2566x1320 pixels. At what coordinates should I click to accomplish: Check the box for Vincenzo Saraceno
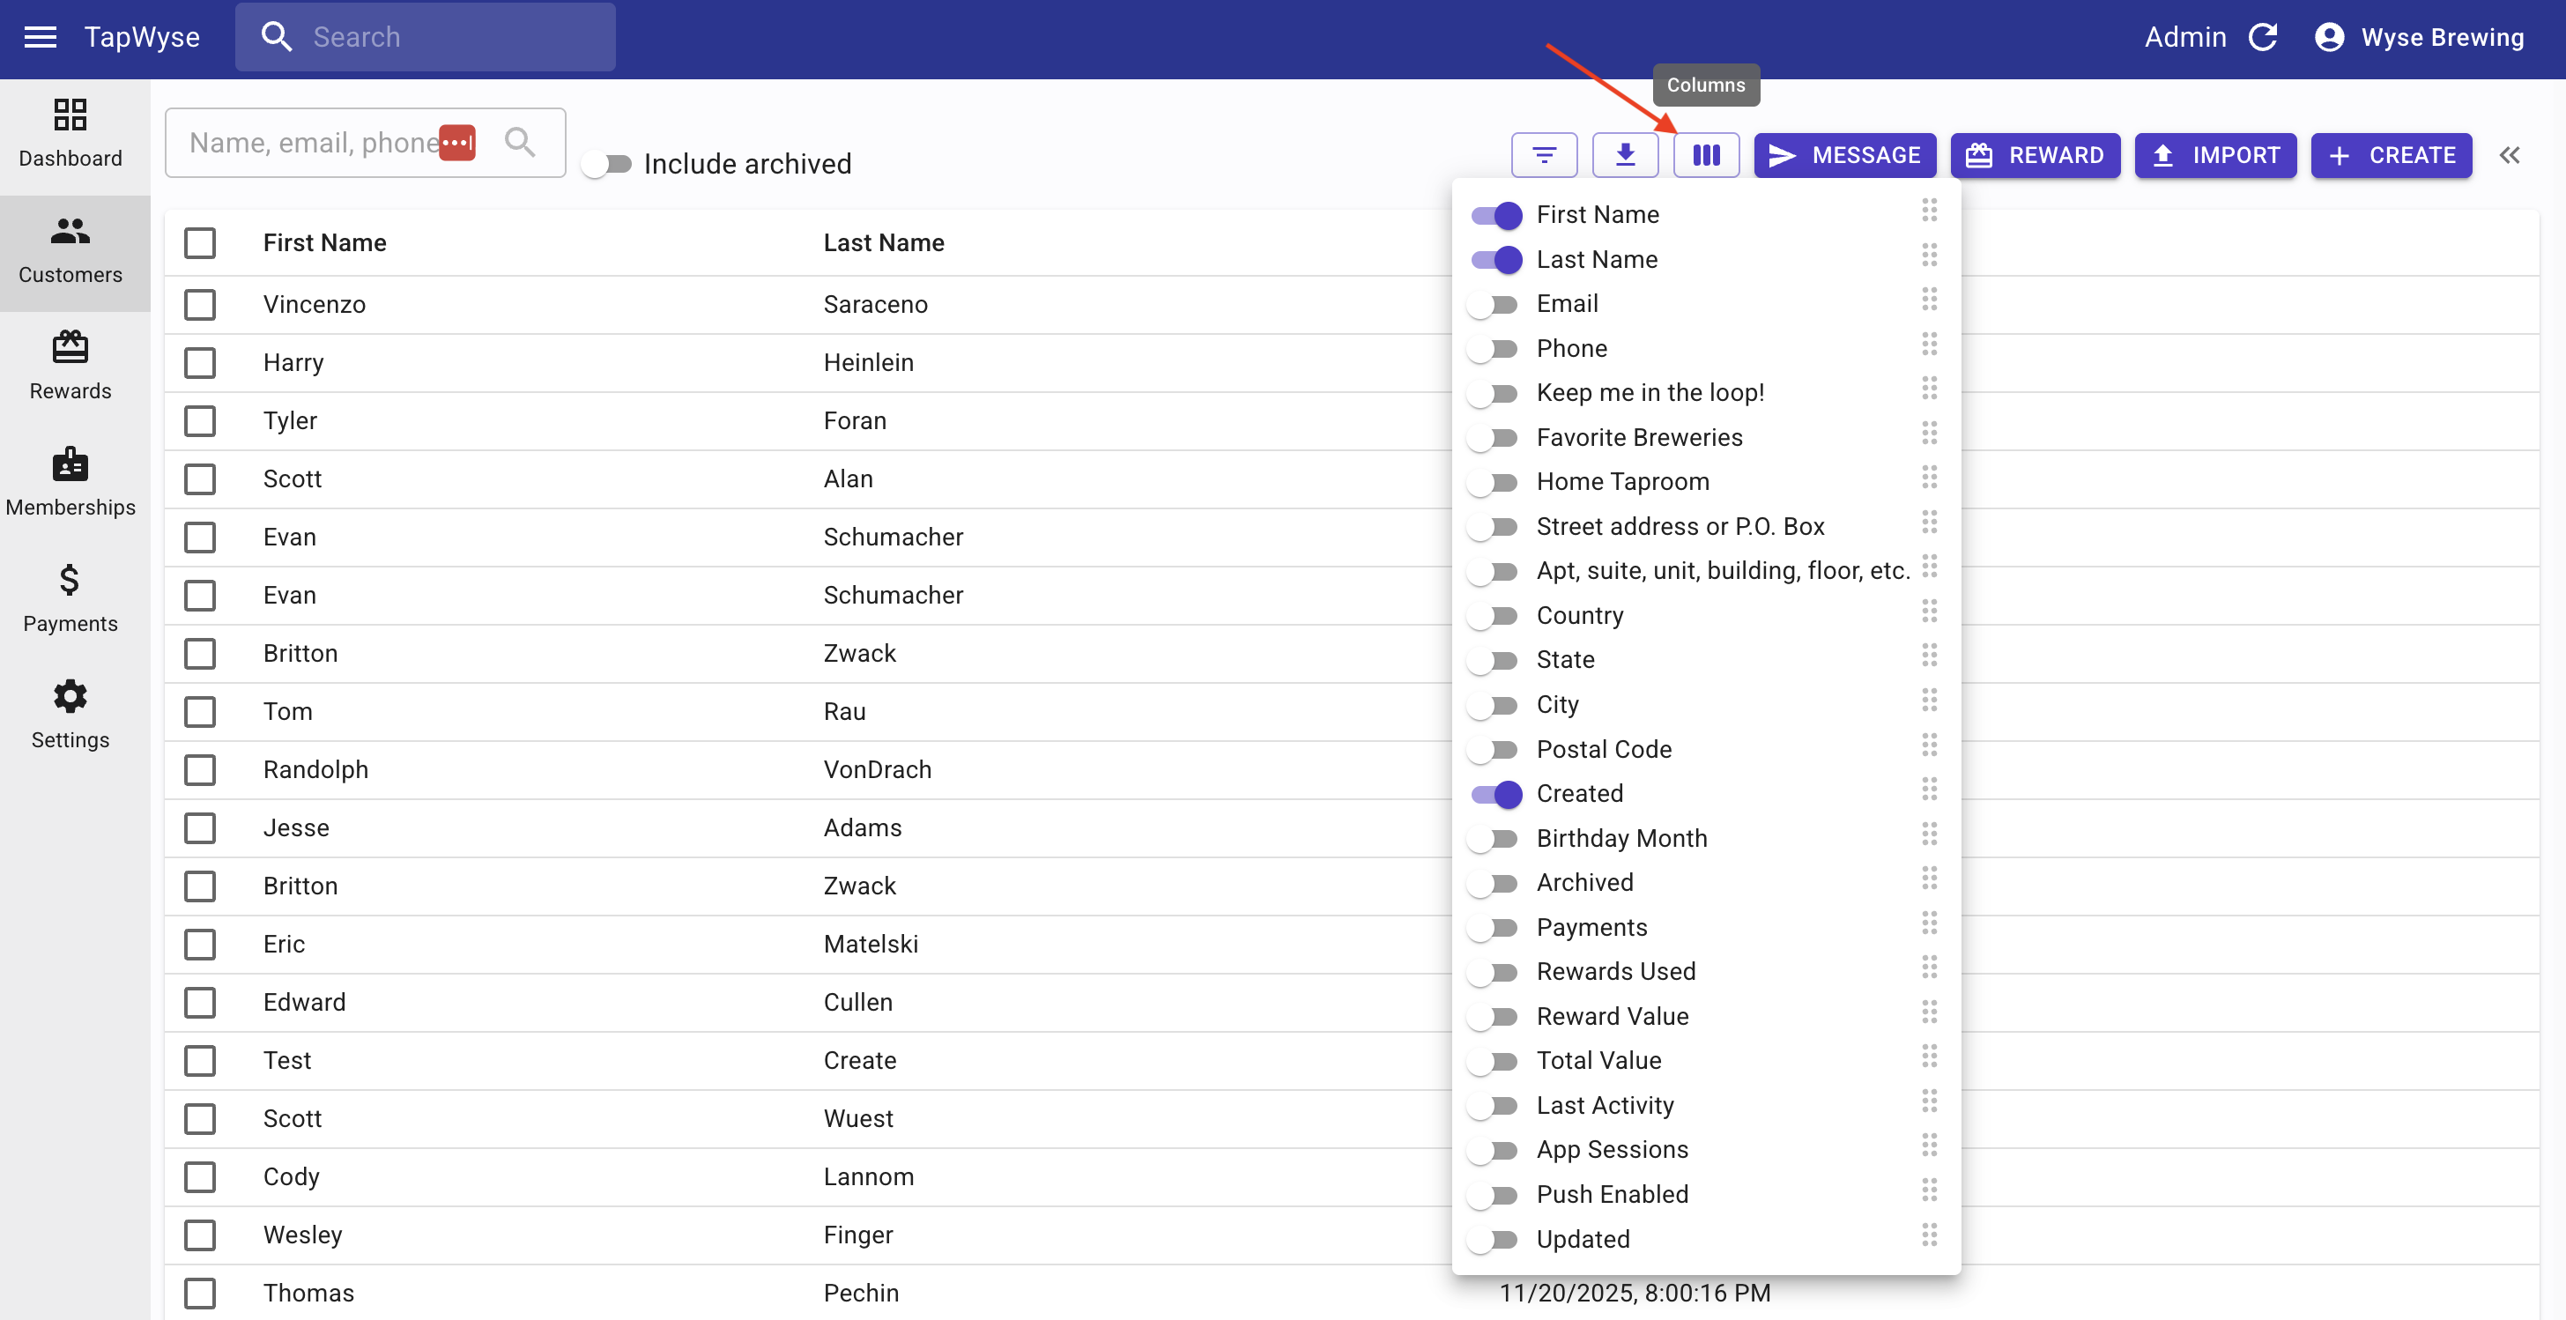[200, 305]
